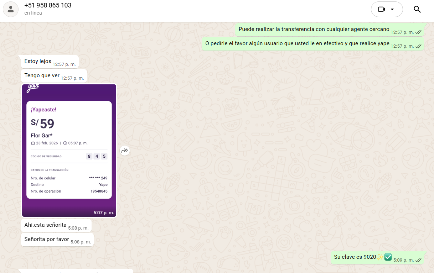Open search in chat magnifier icon

[417, 9]
